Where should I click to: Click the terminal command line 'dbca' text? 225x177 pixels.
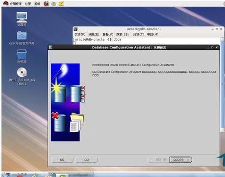pyautogui.click(x=117, y=40)
